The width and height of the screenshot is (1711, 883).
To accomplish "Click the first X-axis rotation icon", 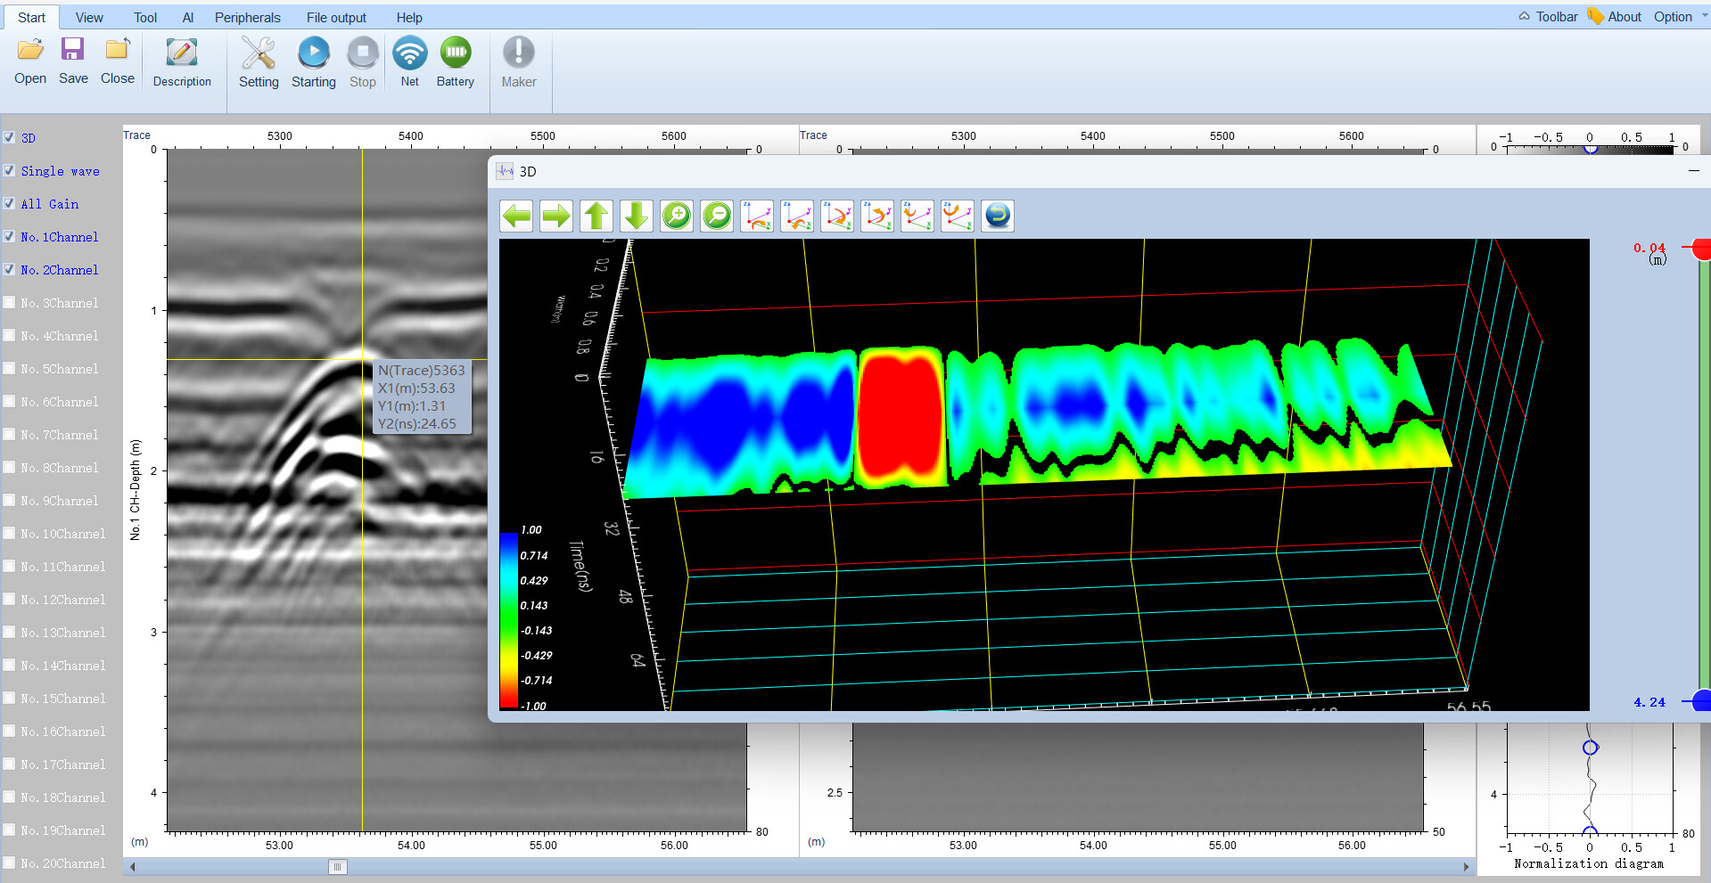I will coord(757,216).
